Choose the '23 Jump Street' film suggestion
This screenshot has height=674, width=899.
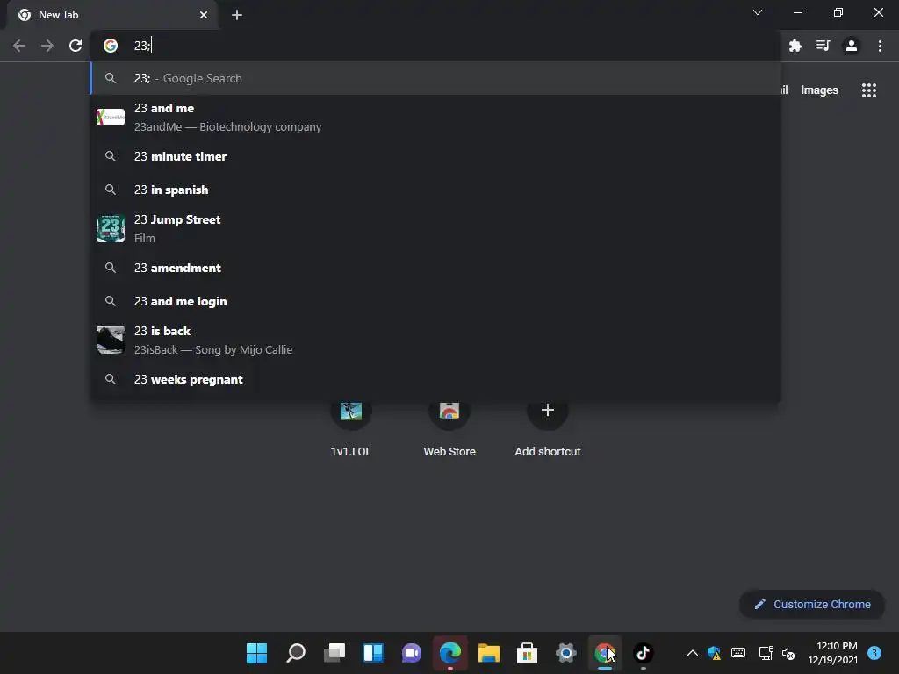pos(435,229)
